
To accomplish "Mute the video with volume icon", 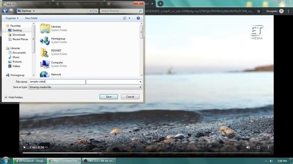I will click(248, 148).
